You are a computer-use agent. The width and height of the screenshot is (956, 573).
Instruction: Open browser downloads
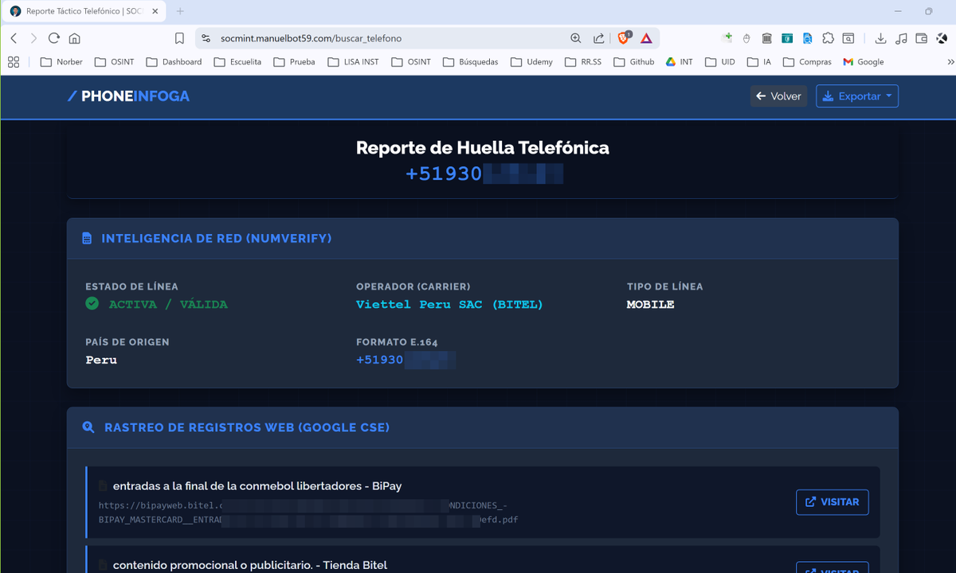point(880,38)
